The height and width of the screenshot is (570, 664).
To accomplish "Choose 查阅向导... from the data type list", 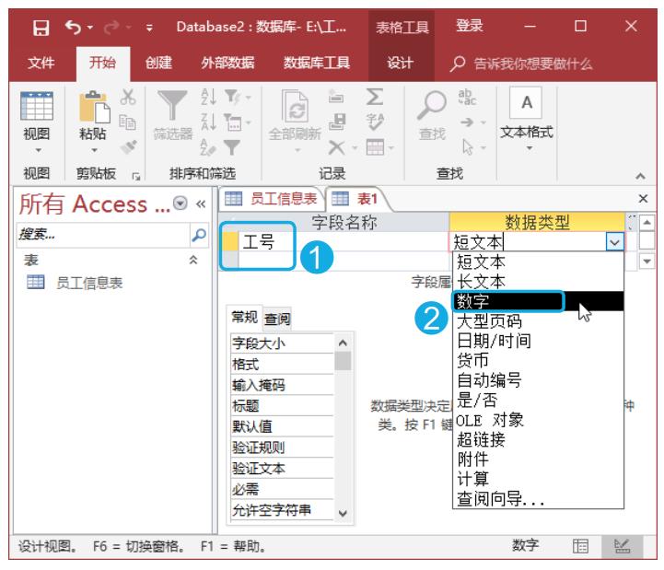I will click(538, 499).
